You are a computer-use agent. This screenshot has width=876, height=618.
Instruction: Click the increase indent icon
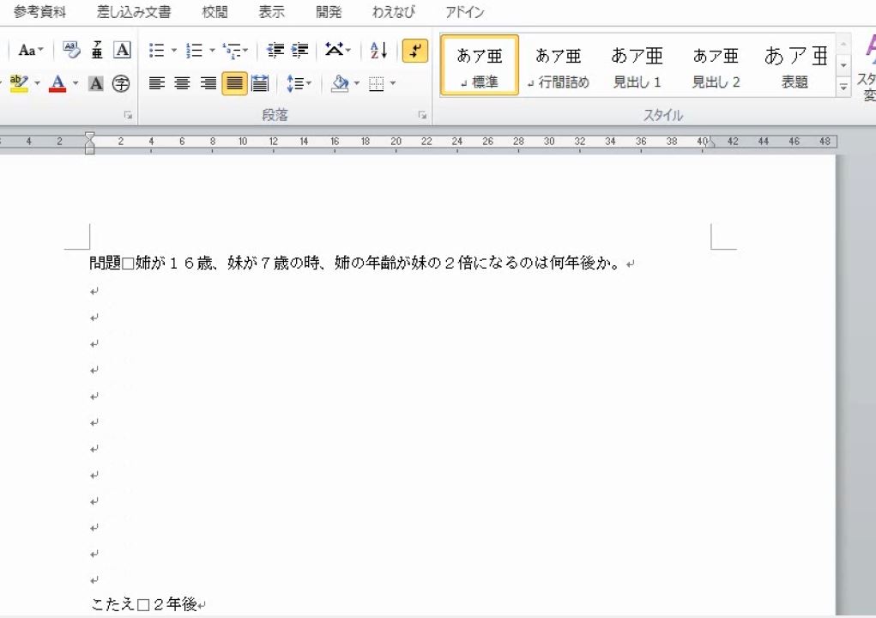coord(299,50)
